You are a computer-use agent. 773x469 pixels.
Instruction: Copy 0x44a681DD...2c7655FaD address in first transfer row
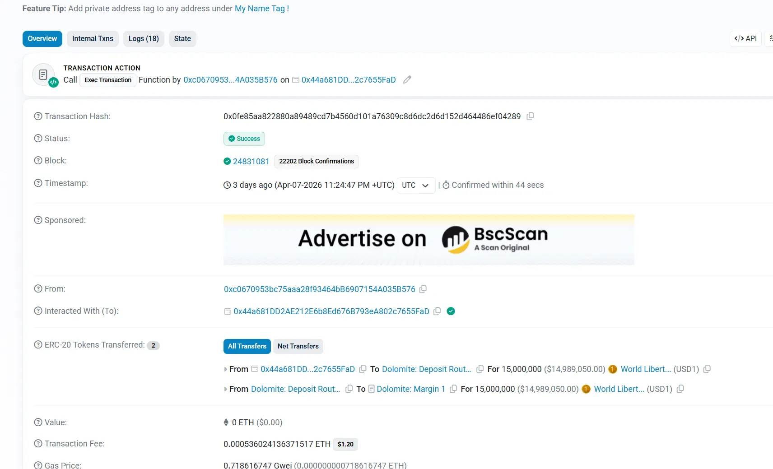(x=363, y=369)
